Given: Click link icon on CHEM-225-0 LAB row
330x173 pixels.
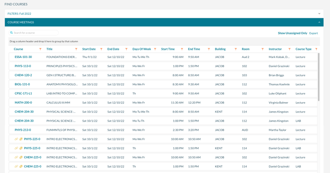Looking at the screenshot, I should click(16, 166).
